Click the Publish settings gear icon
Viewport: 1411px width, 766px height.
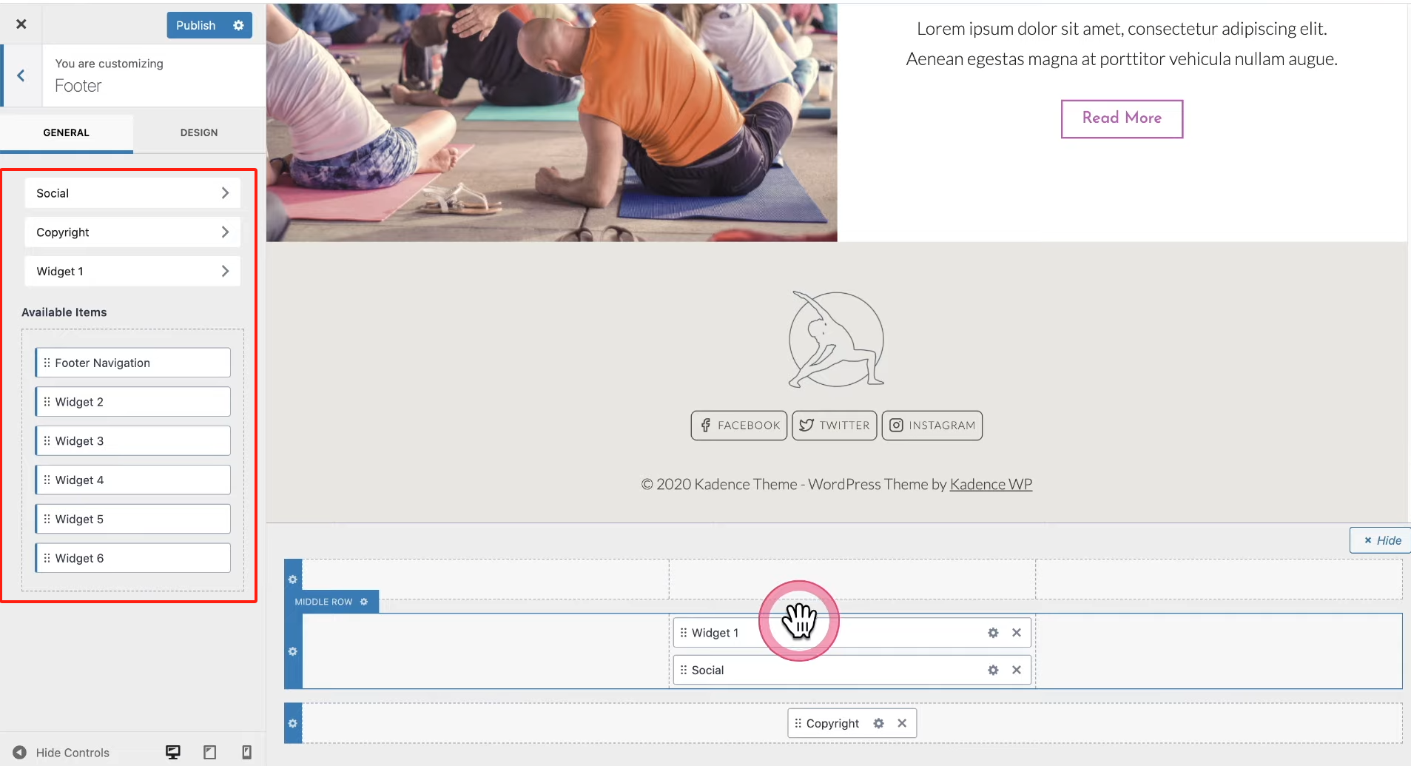238,25
